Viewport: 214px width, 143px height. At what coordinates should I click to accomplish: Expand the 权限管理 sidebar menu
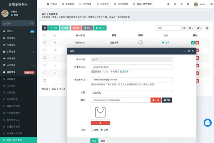[19, 51]
